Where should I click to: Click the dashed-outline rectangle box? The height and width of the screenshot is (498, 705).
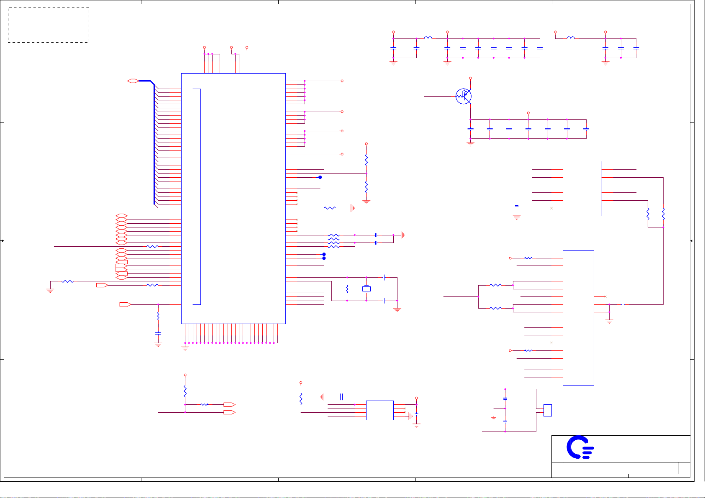click(x=49, y=25)
